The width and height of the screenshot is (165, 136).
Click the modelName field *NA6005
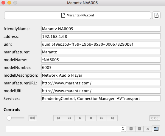pos(101,60)
